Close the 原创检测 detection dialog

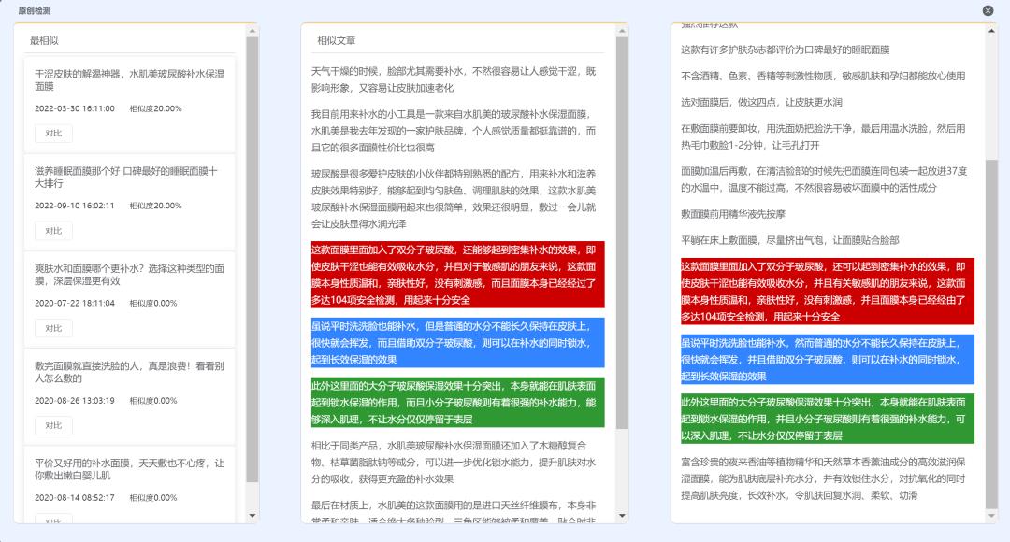[x=988, y=11]
